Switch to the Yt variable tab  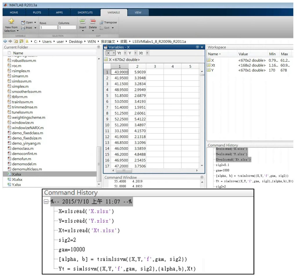119,53
